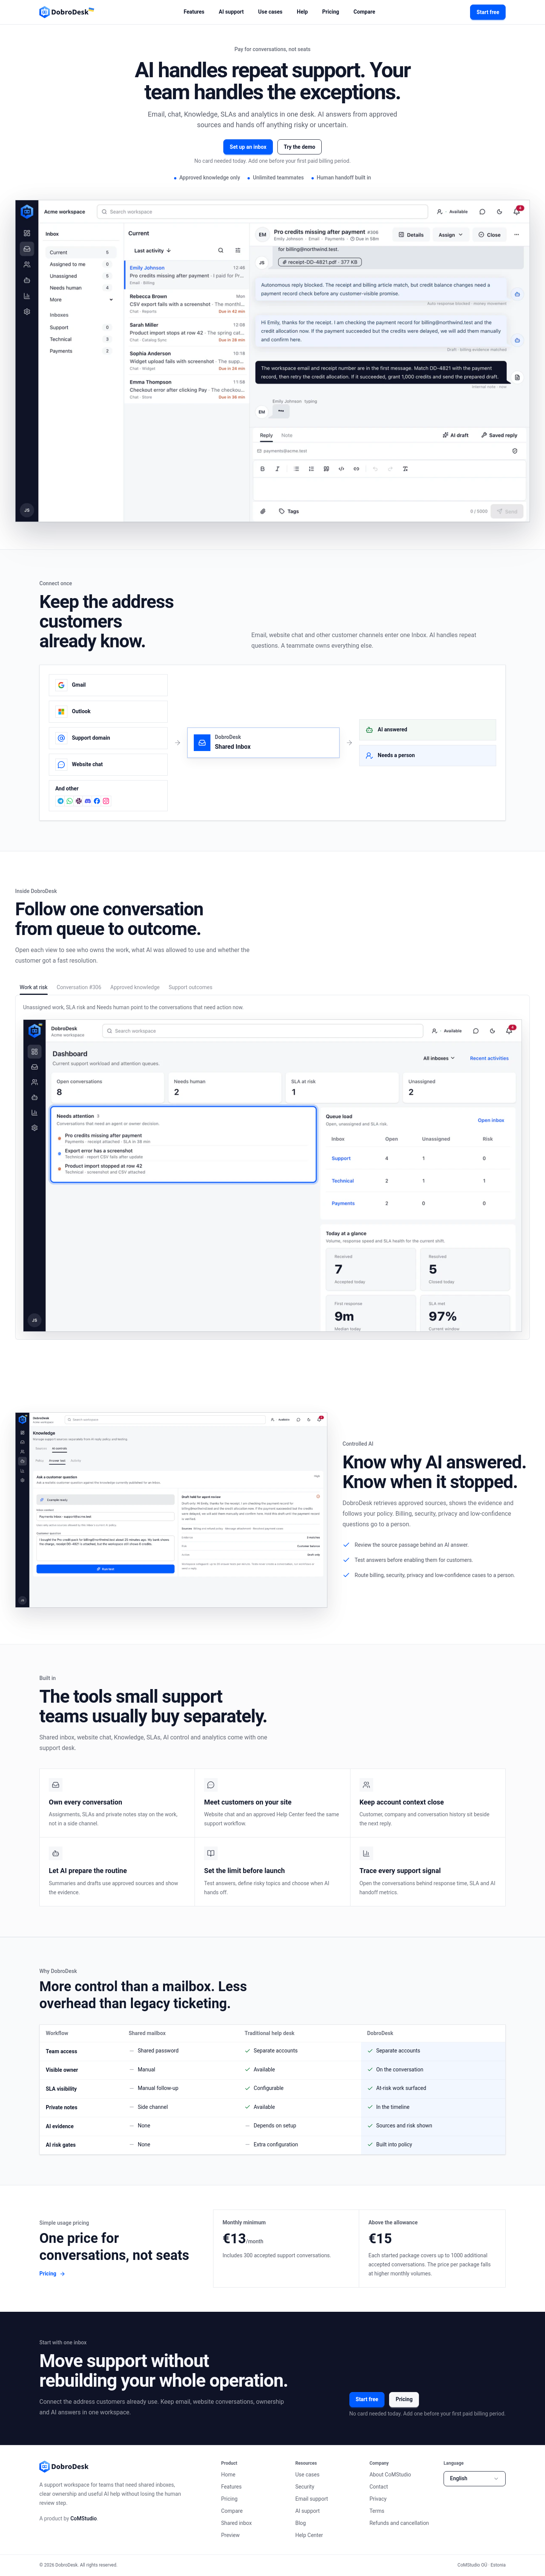This screenshot has height=2576, width=545.
Task: Click the code block icon in the composer toolbar
Action: click(341, 469)
